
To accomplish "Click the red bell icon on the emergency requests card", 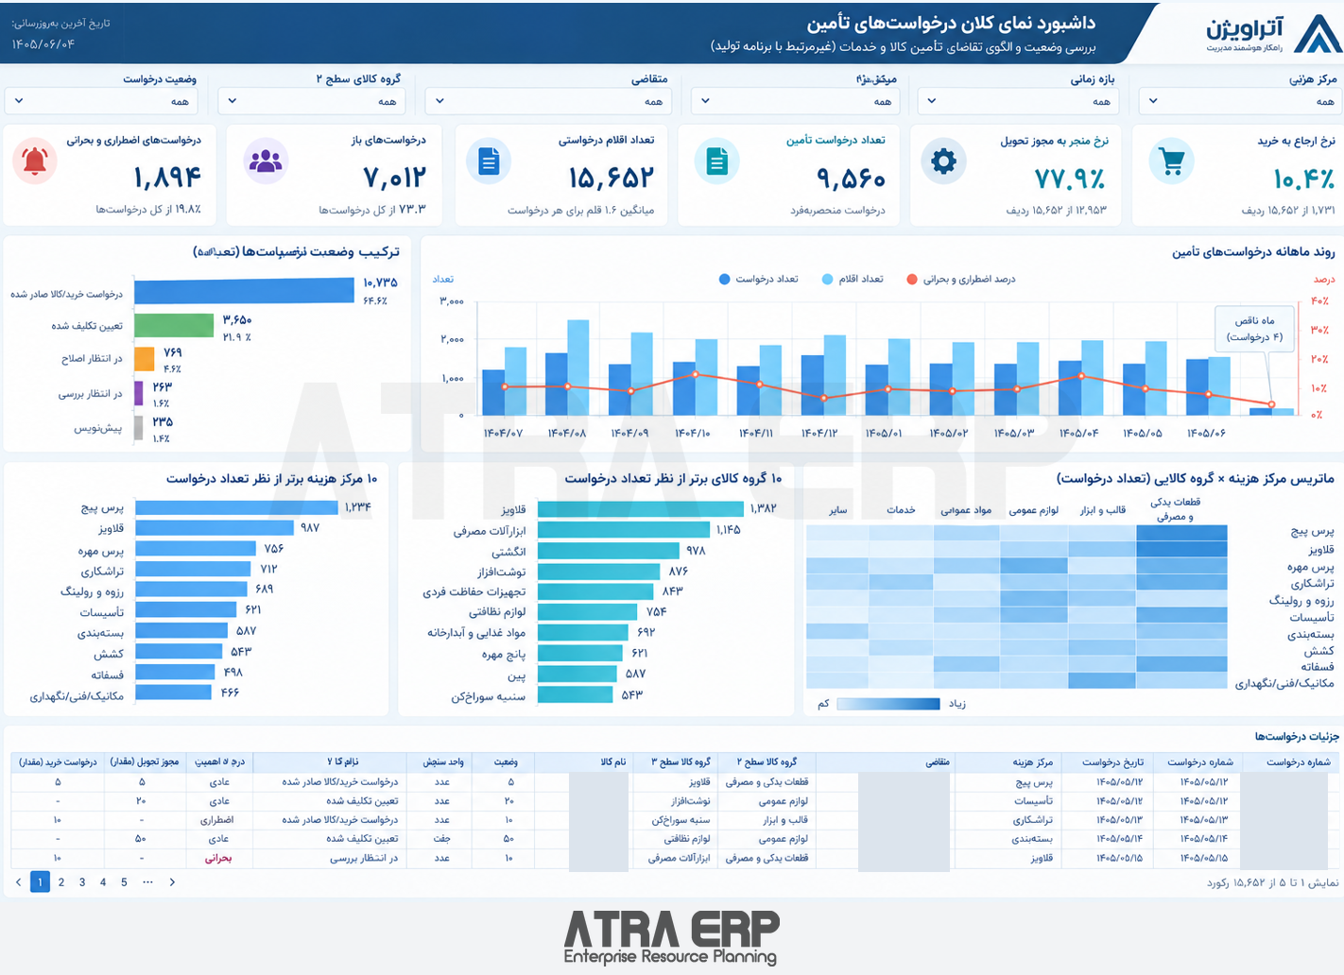I will click(x=35, y=162).
